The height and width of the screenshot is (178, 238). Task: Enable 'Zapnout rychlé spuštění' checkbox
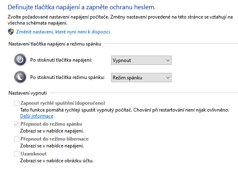point(17,103)
